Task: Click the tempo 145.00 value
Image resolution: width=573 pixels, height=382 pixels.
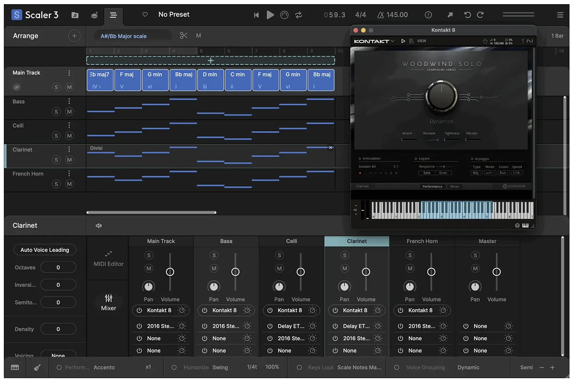Action: pyautogui.click(x=397, y=15)
